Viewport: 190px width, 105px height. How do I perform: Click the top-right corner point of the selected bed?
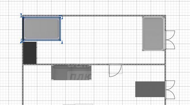[x=60, y=18]
